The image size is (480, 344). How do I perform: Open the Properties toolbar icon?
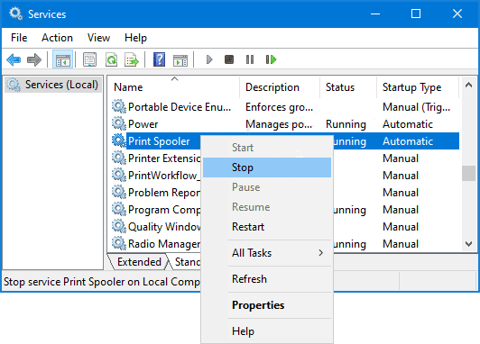(89, 59)
